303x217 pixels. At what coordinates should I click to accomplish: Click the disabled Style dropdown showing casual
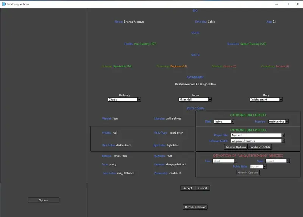point(278,161)
